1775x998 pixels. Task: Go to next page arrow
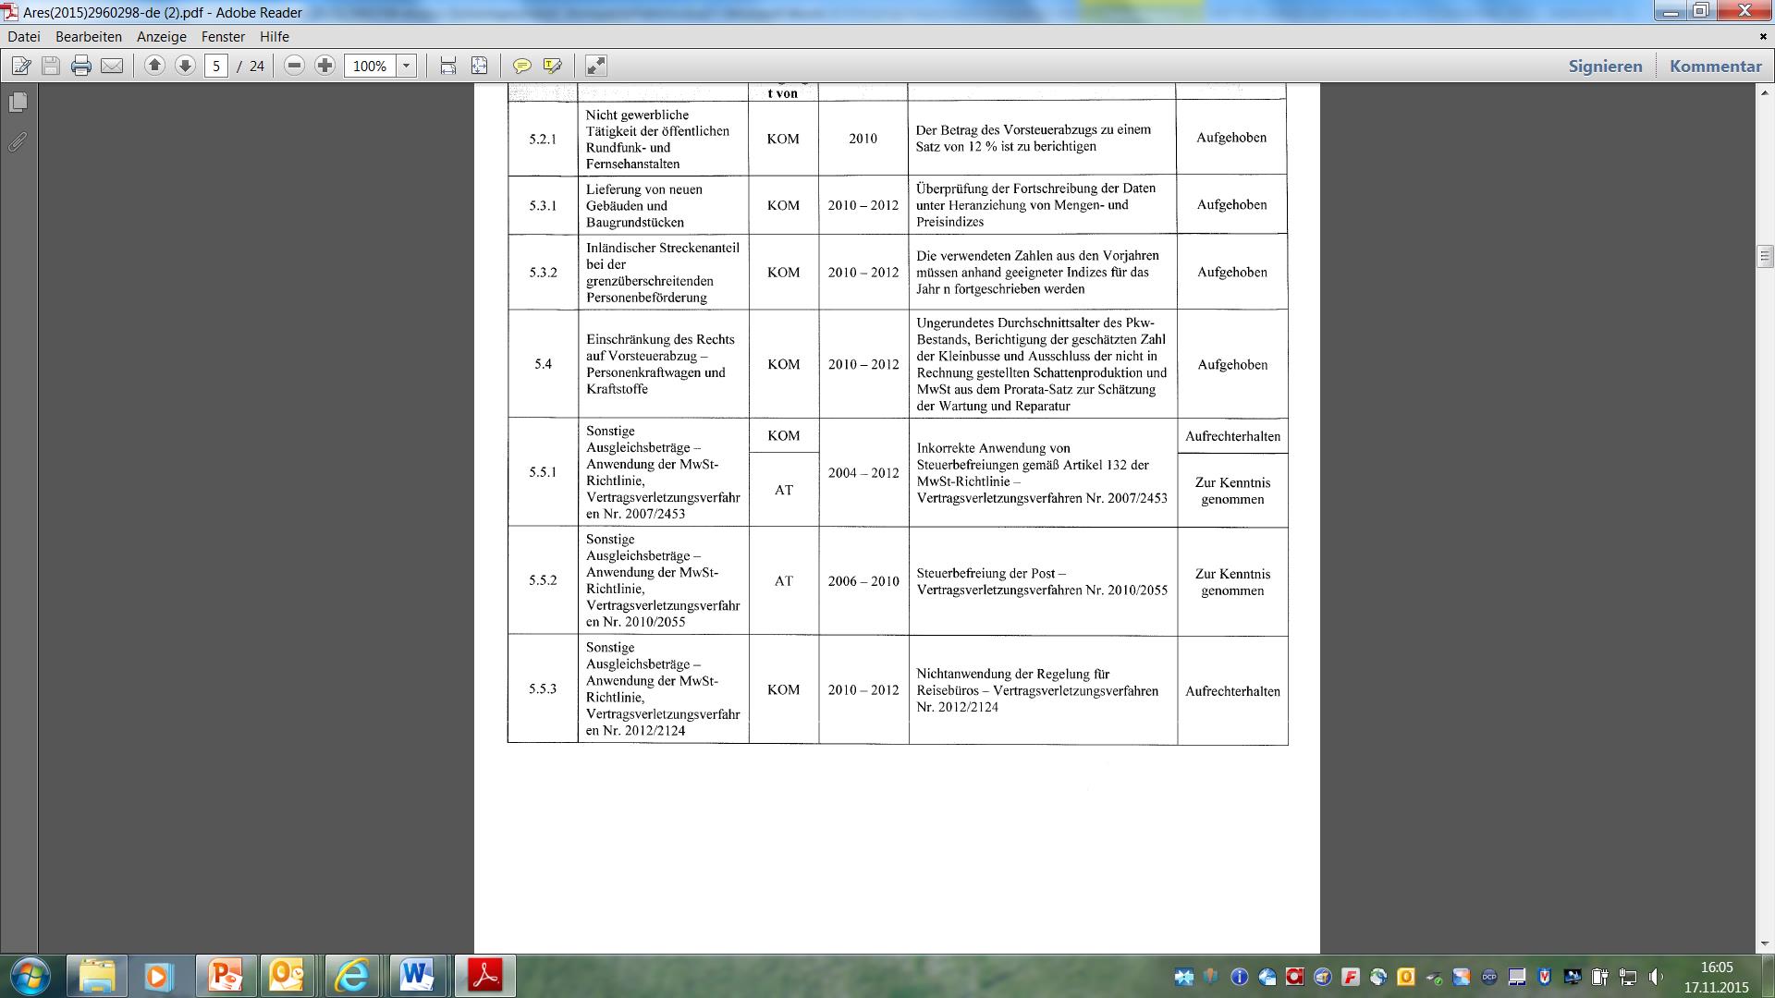pos(185,66)
